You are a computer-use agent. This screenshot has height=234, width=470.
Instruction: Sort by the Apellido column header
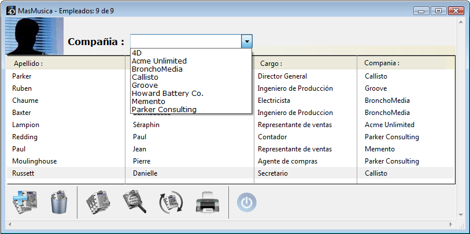click(29, 63)
